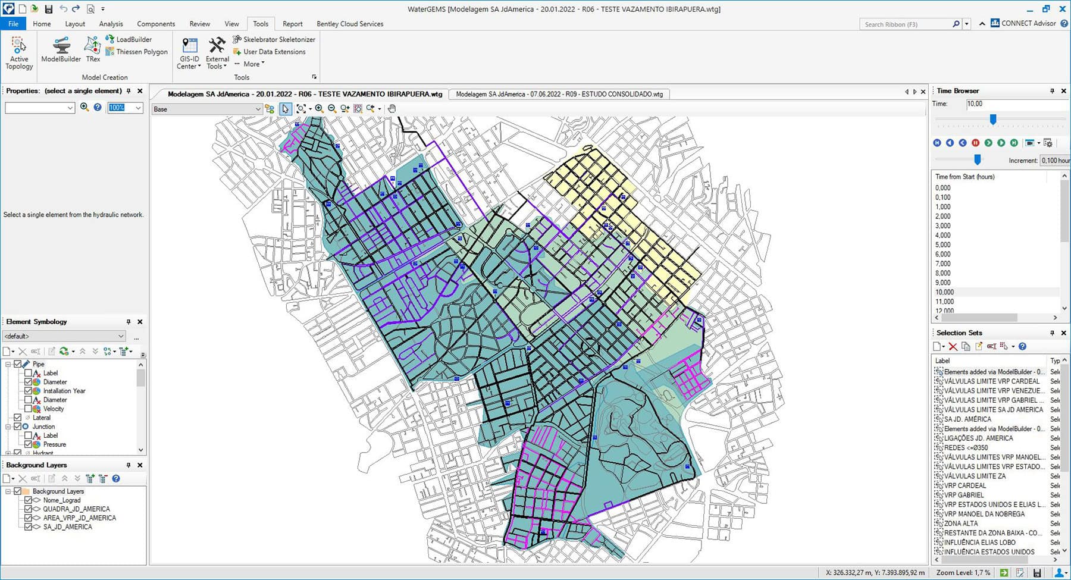Image resolution: width=1071 pixels, height=580 pixels.
Task: Select selection set VRP CARDEAL
Action: point(965,485)
